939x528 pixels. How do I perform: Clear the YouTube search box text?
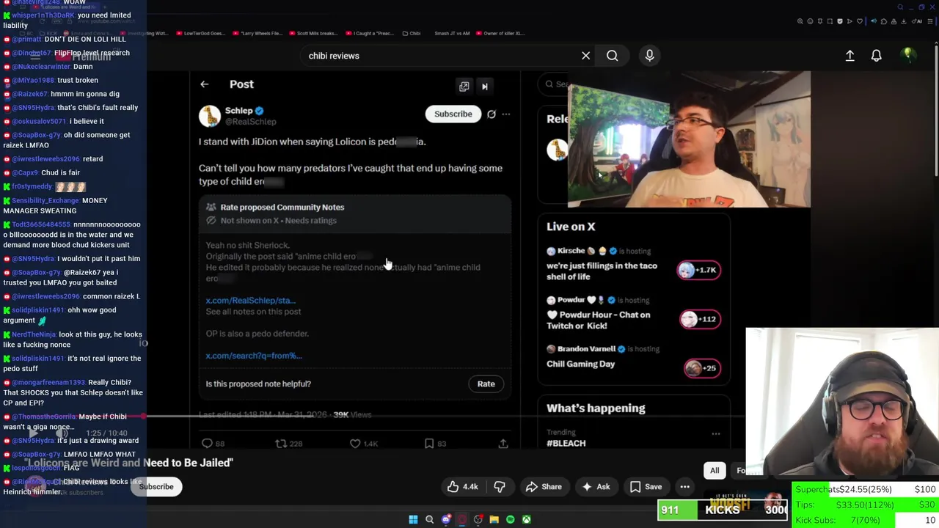pyautogui.click(x=585, y=56)
